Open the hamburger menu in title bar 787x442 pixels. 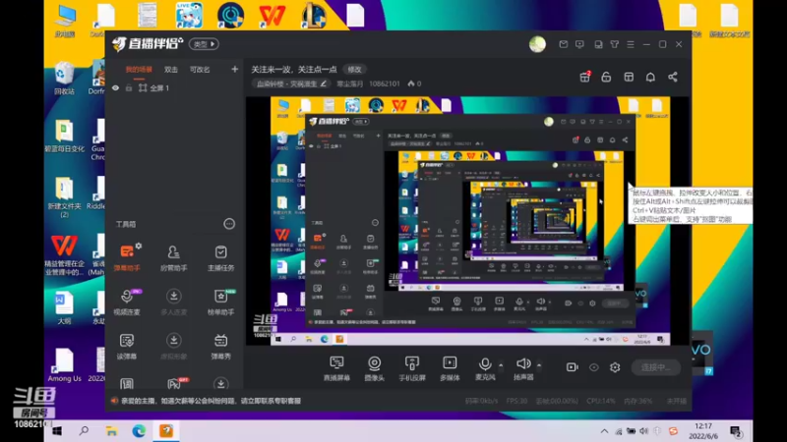click(x=631, y=44)
